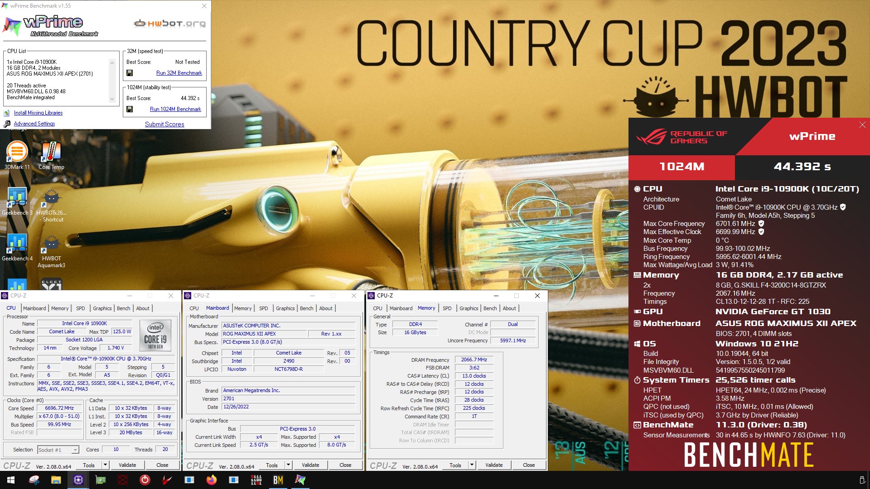The width and height of the screenshot is (870, 489).
Task: Click the DRAM Frequency value 2066.7 MHz
Action: (474, 360)
